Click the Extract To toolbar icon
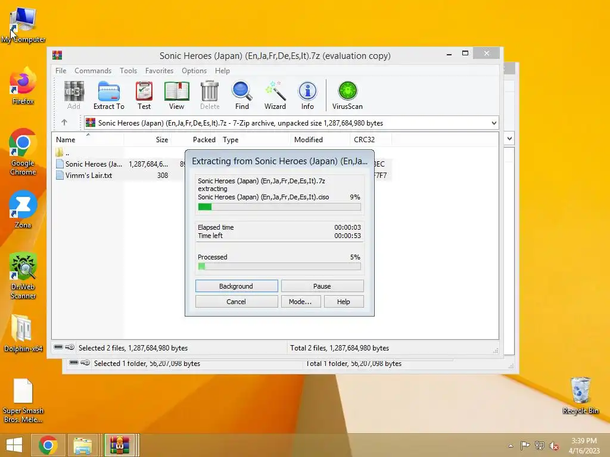 coord(109,95)
